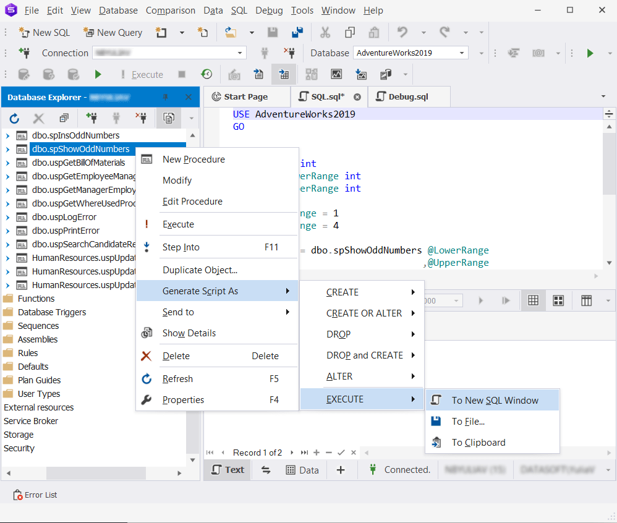Screen dimensions: 617x523
Task: Select the New Connection icon beside Connection box
Action: (x=24, y=53)
